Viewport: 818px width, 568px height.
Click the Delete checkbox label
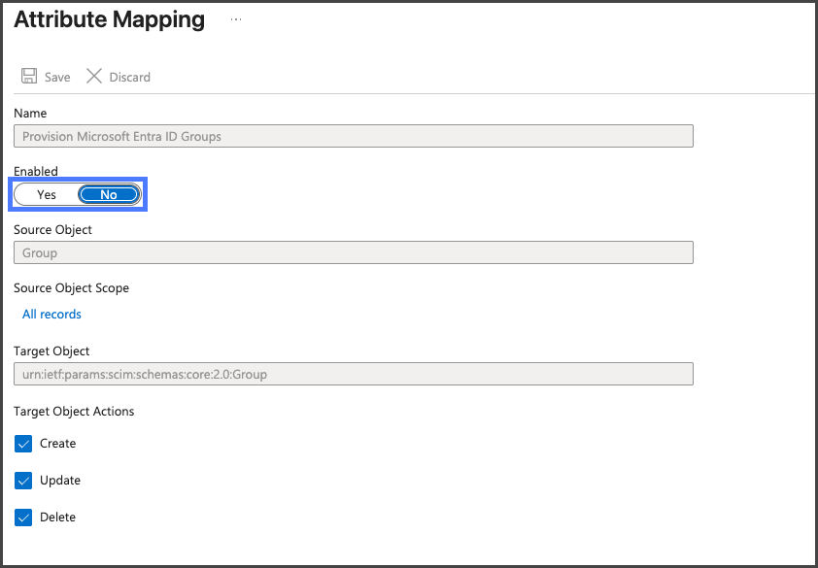58,518
